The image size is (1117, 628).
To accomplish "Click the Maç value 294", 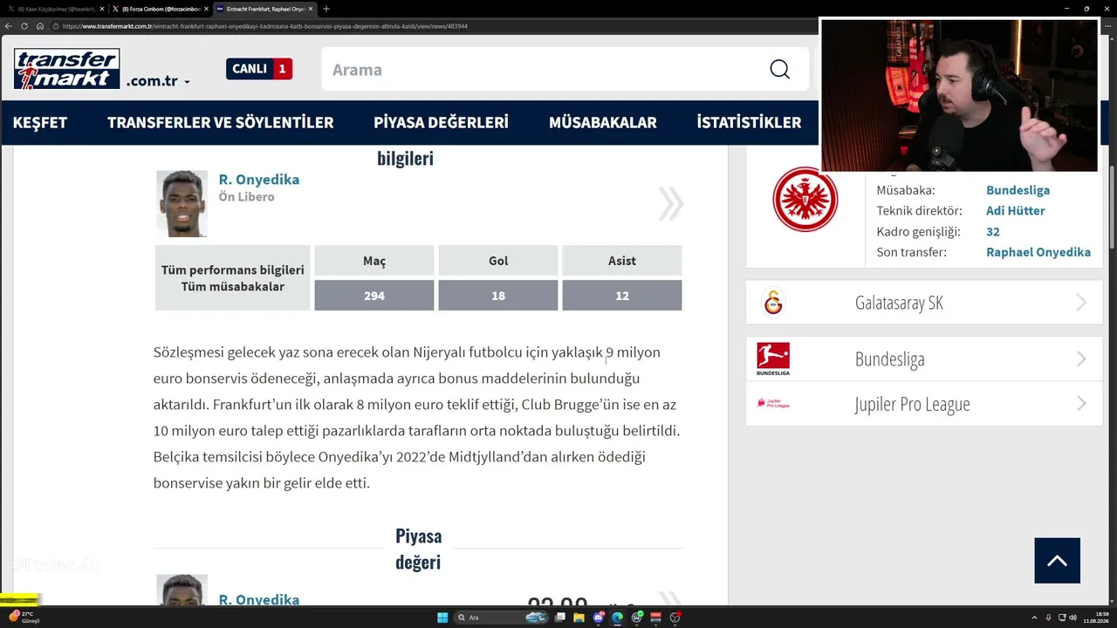I will [x=374, y=296].
